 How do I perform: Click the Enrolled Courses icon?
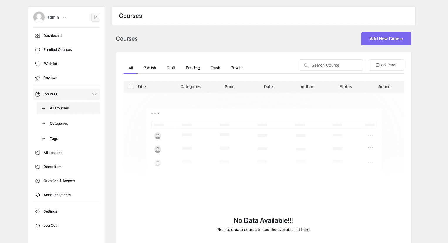point(38,50)
